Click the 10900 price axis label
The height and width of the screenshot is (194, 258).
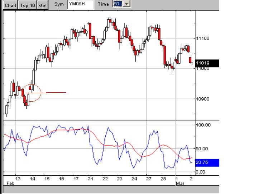[202, 99]
